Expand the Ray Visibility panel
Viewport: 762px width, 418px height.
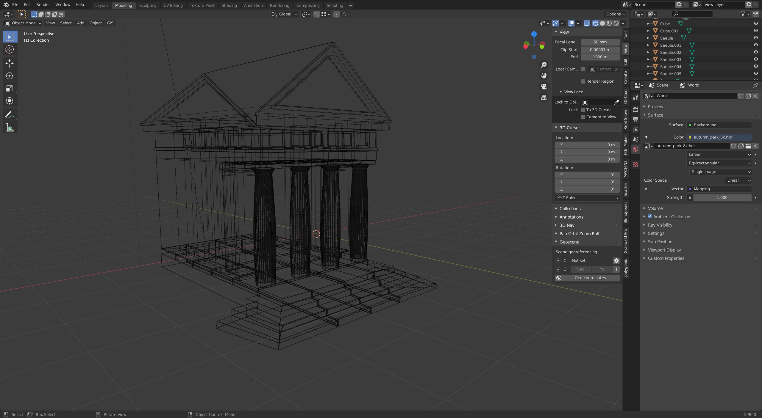tap(660, 225)
